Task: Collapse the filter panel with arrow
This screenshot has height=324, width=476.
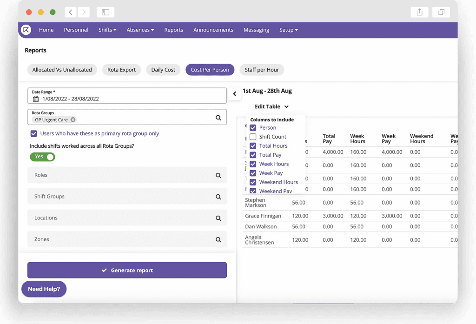Action: (234, 94)
